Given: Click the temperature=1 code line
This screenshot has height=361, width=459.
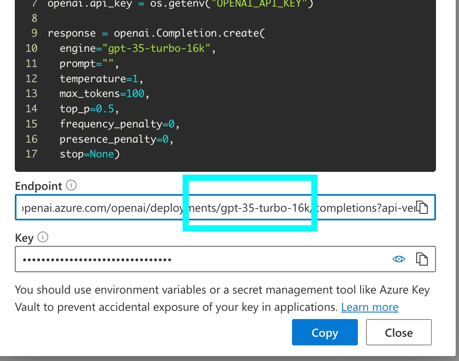Looking at the screenshot, I should click(x=101, y=79).
